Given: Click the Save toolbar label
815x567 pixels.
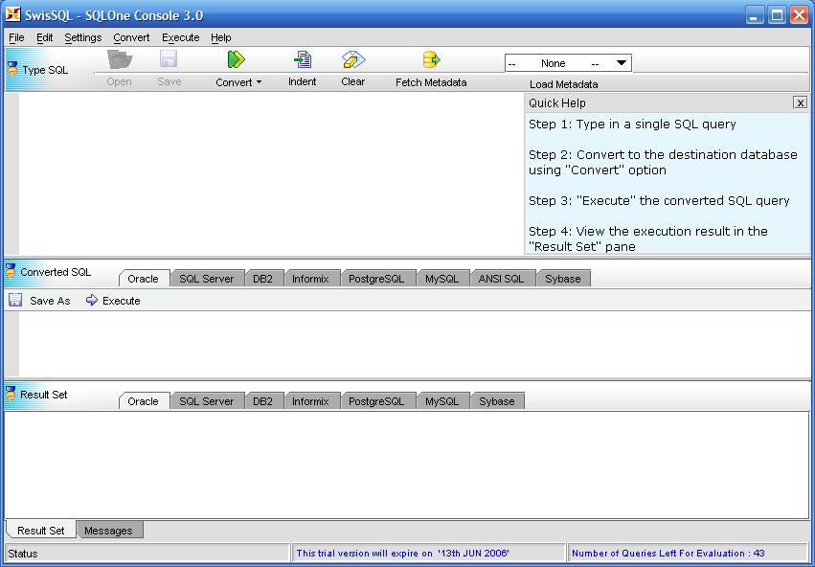Looking at the screenshot, I should pos(170,81).
